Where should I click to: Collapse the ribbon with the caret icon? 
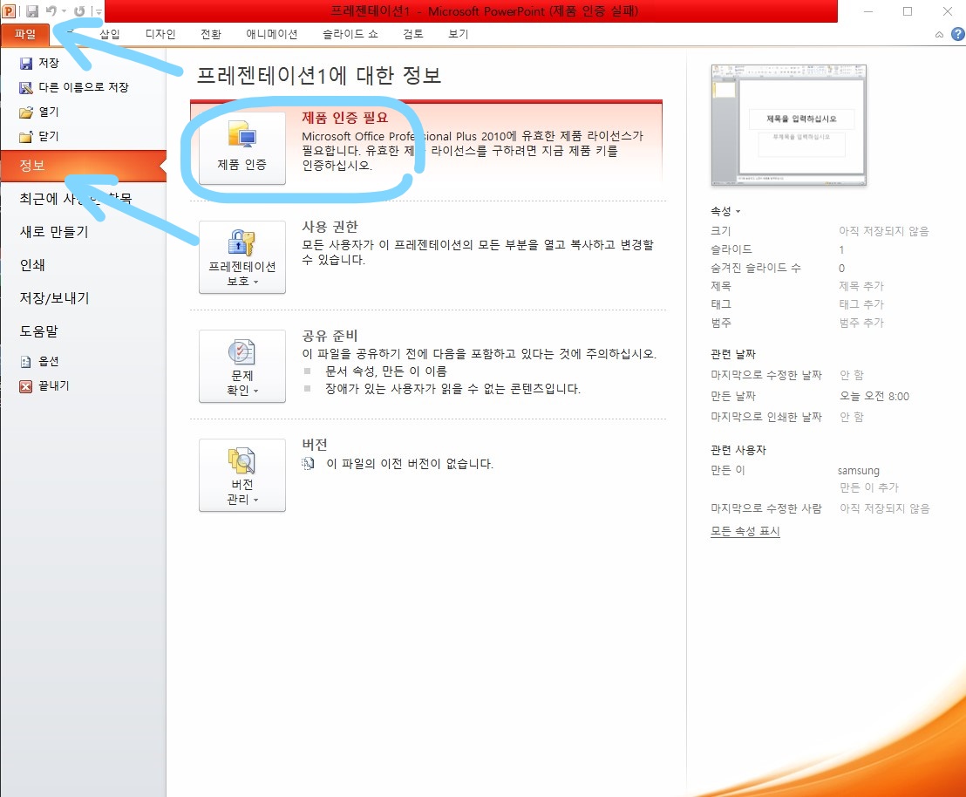pos(939,35)
